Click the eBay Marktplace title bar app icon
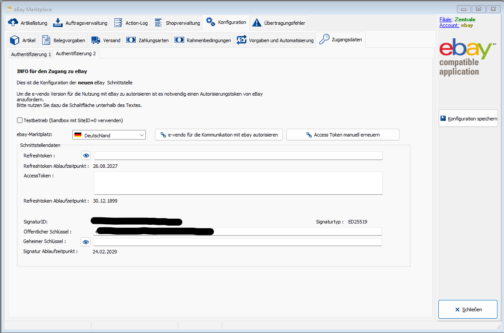The width and height of the screenshot is (504, 333). [x=9, y=9]
